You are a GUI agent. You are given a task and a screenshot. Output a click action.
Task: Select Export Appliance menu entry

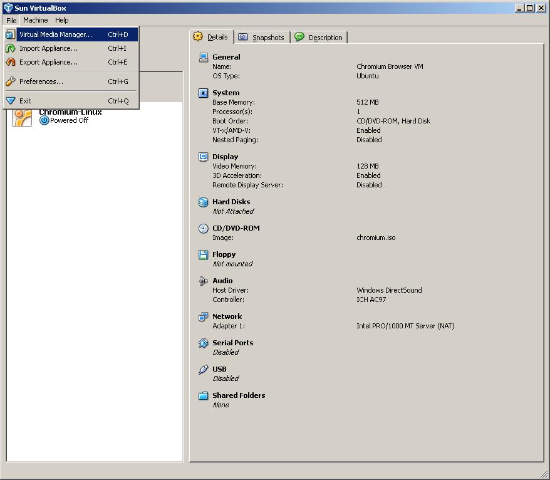coord(71,62)
